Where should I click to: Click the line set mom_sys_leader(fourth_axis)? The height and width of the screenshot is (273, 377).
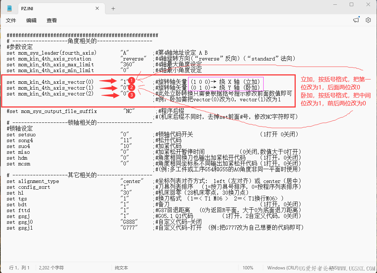point(51,53)
